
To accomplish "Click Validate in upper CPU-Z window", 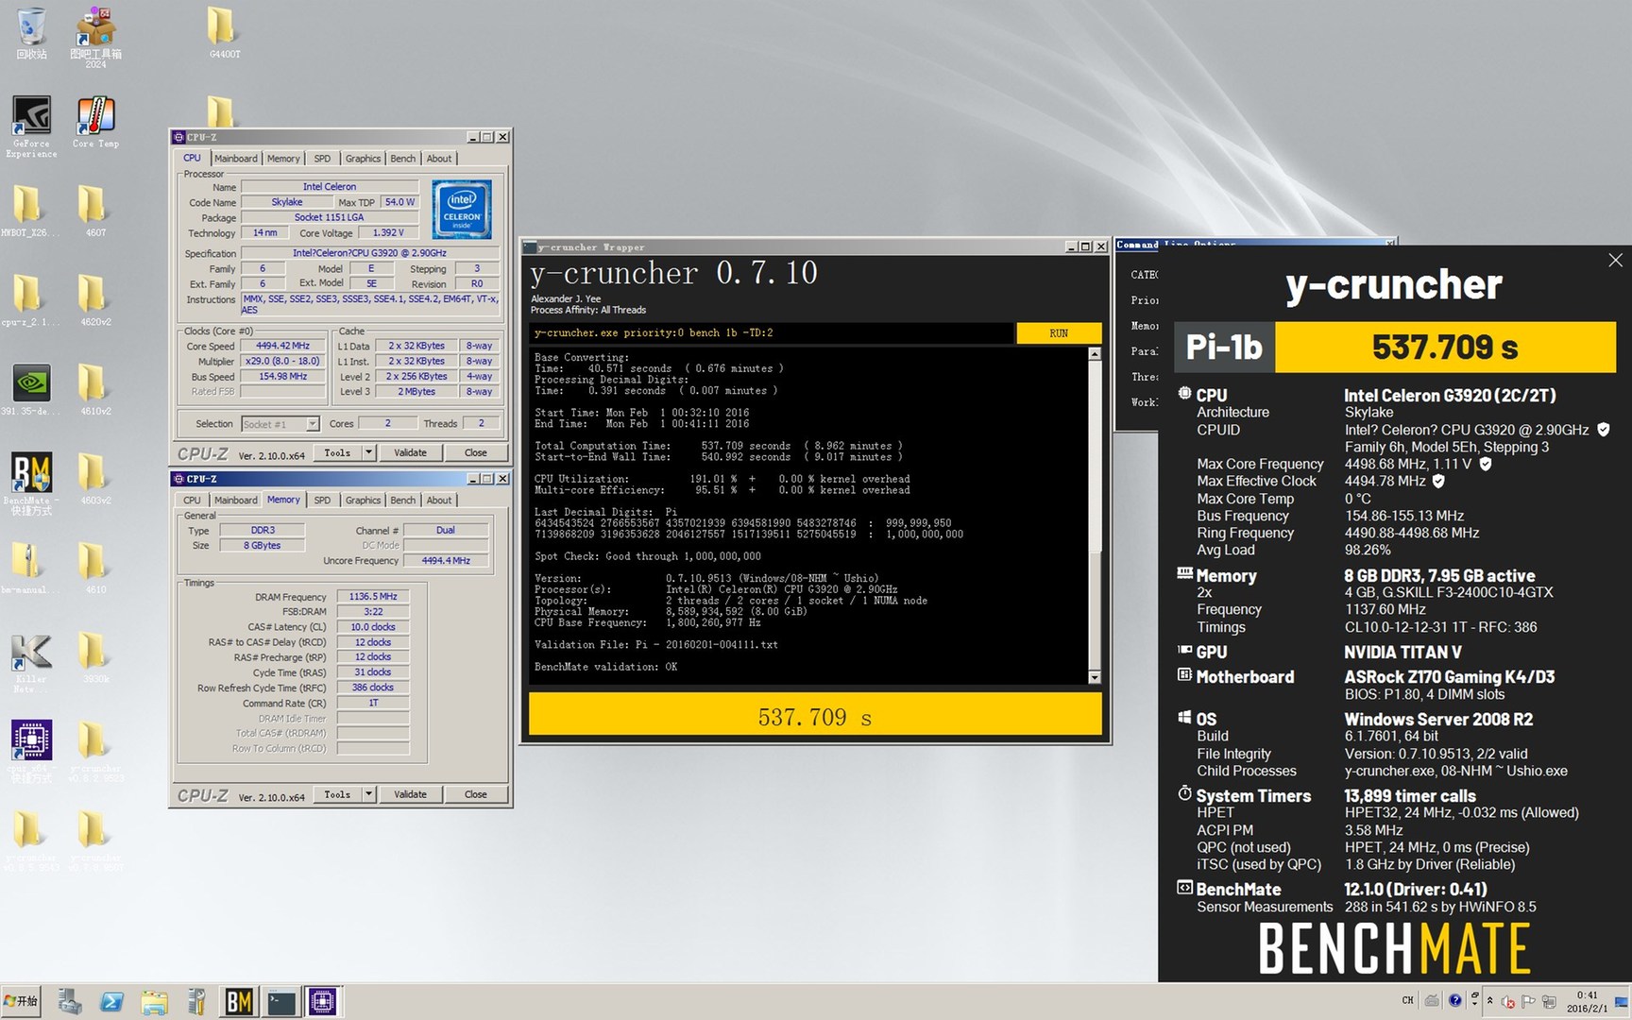I will point(410,452).
